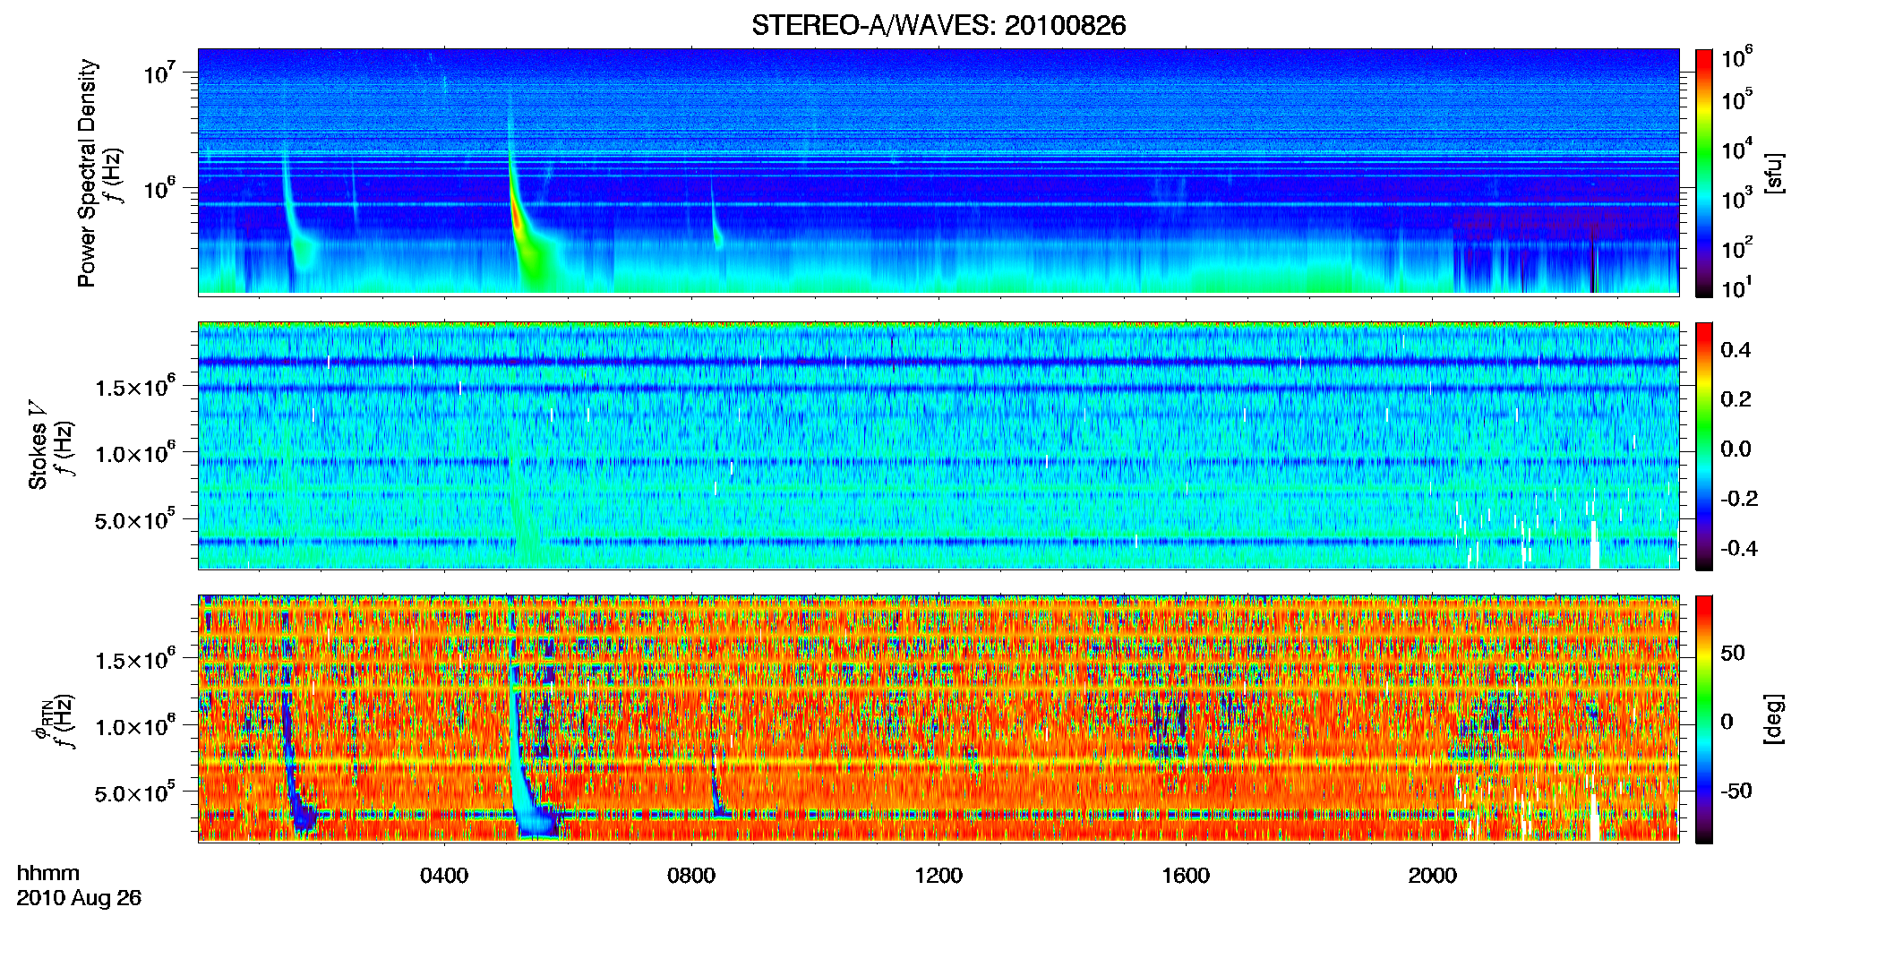Click the 5.0×10^5 tick of phi RTN panel
The width and height of the screenshot is (1877, 967).
click(135, 792)
